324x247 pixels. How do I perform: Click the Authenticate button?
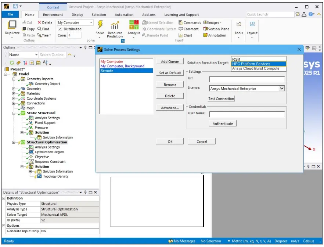coord(223,124)
